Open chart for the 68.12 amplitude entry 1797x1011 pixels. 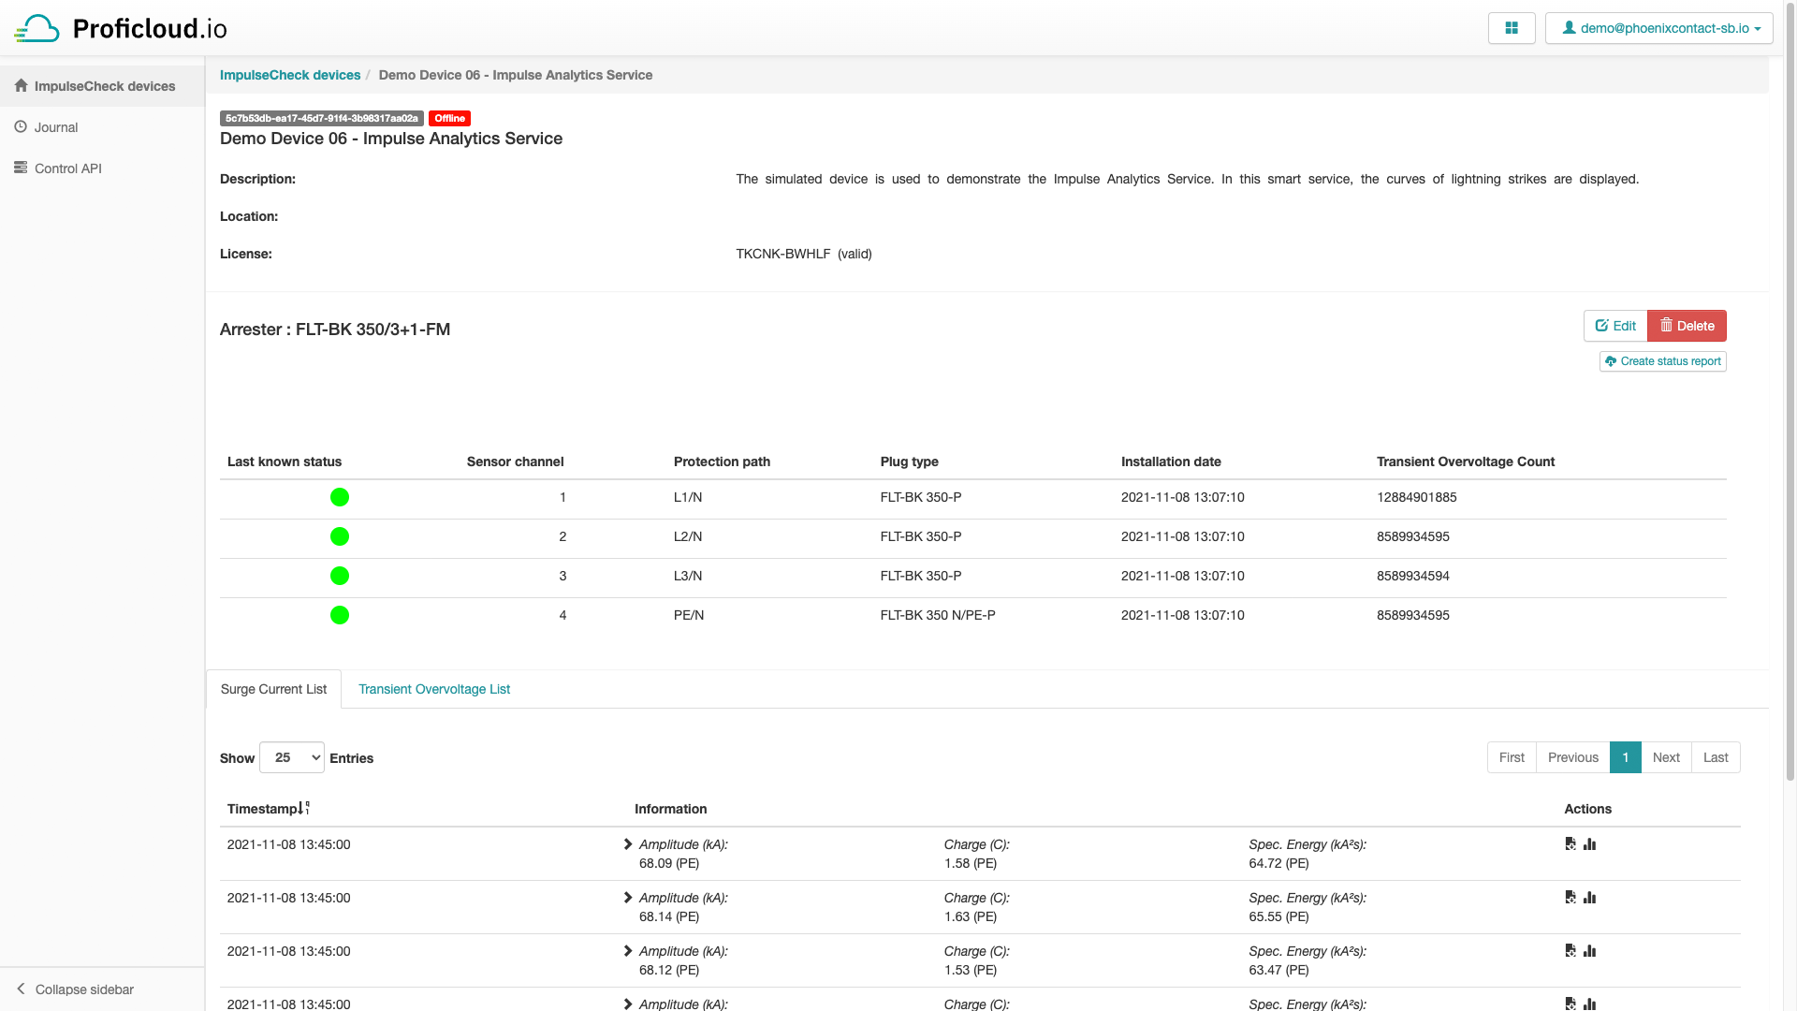[1589, 950]
